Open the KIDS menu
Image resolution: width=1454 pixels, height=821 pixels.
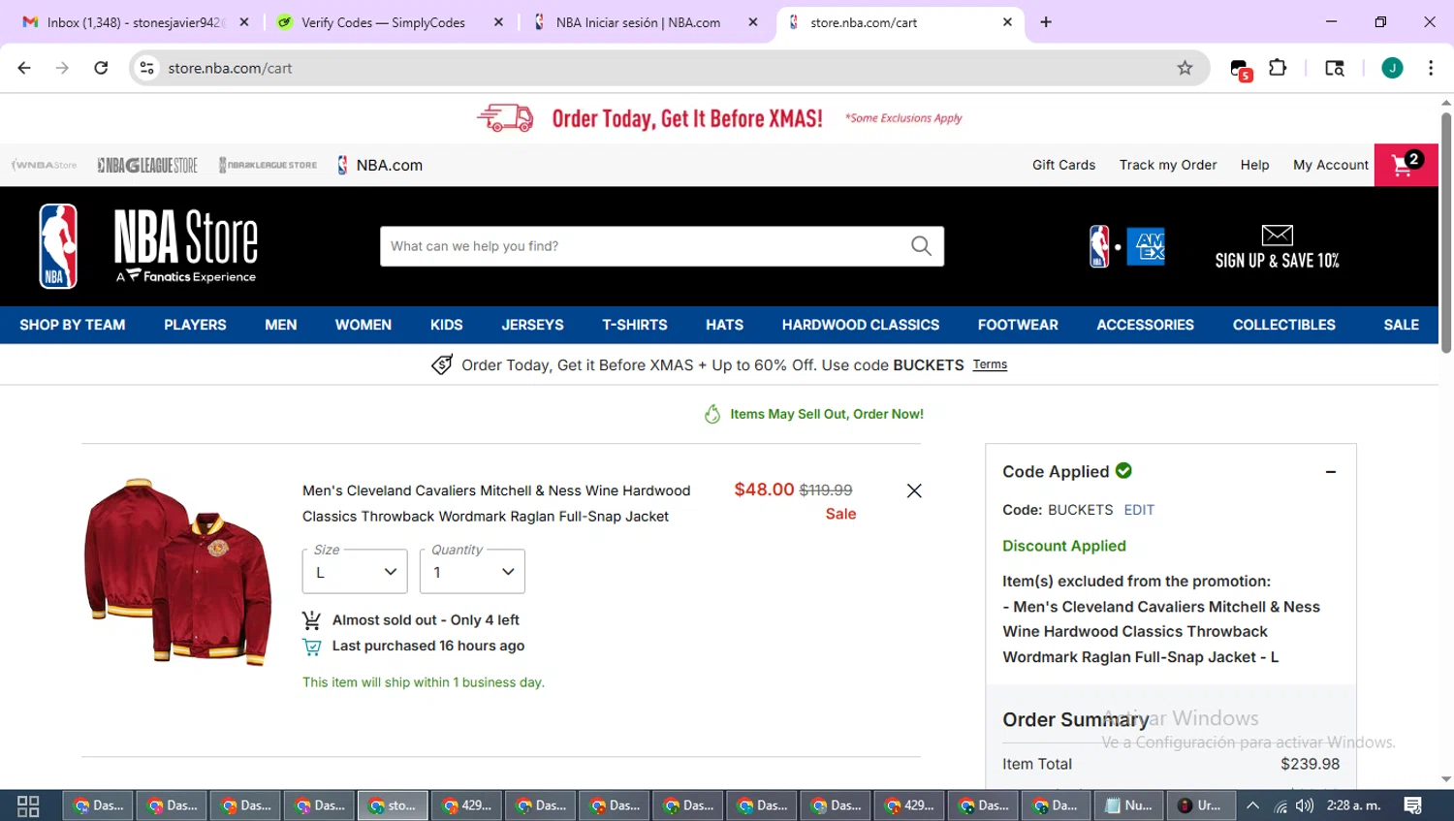point(447,325)
